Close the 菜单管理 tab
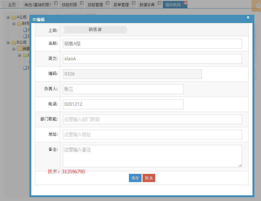 134,3
